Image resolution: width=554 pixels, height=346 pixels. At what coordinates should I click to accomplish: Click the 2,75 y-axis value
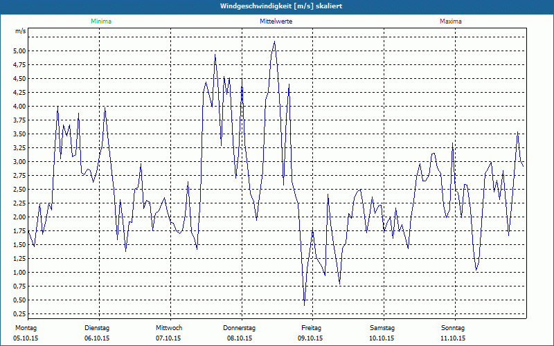click(21, 176)
